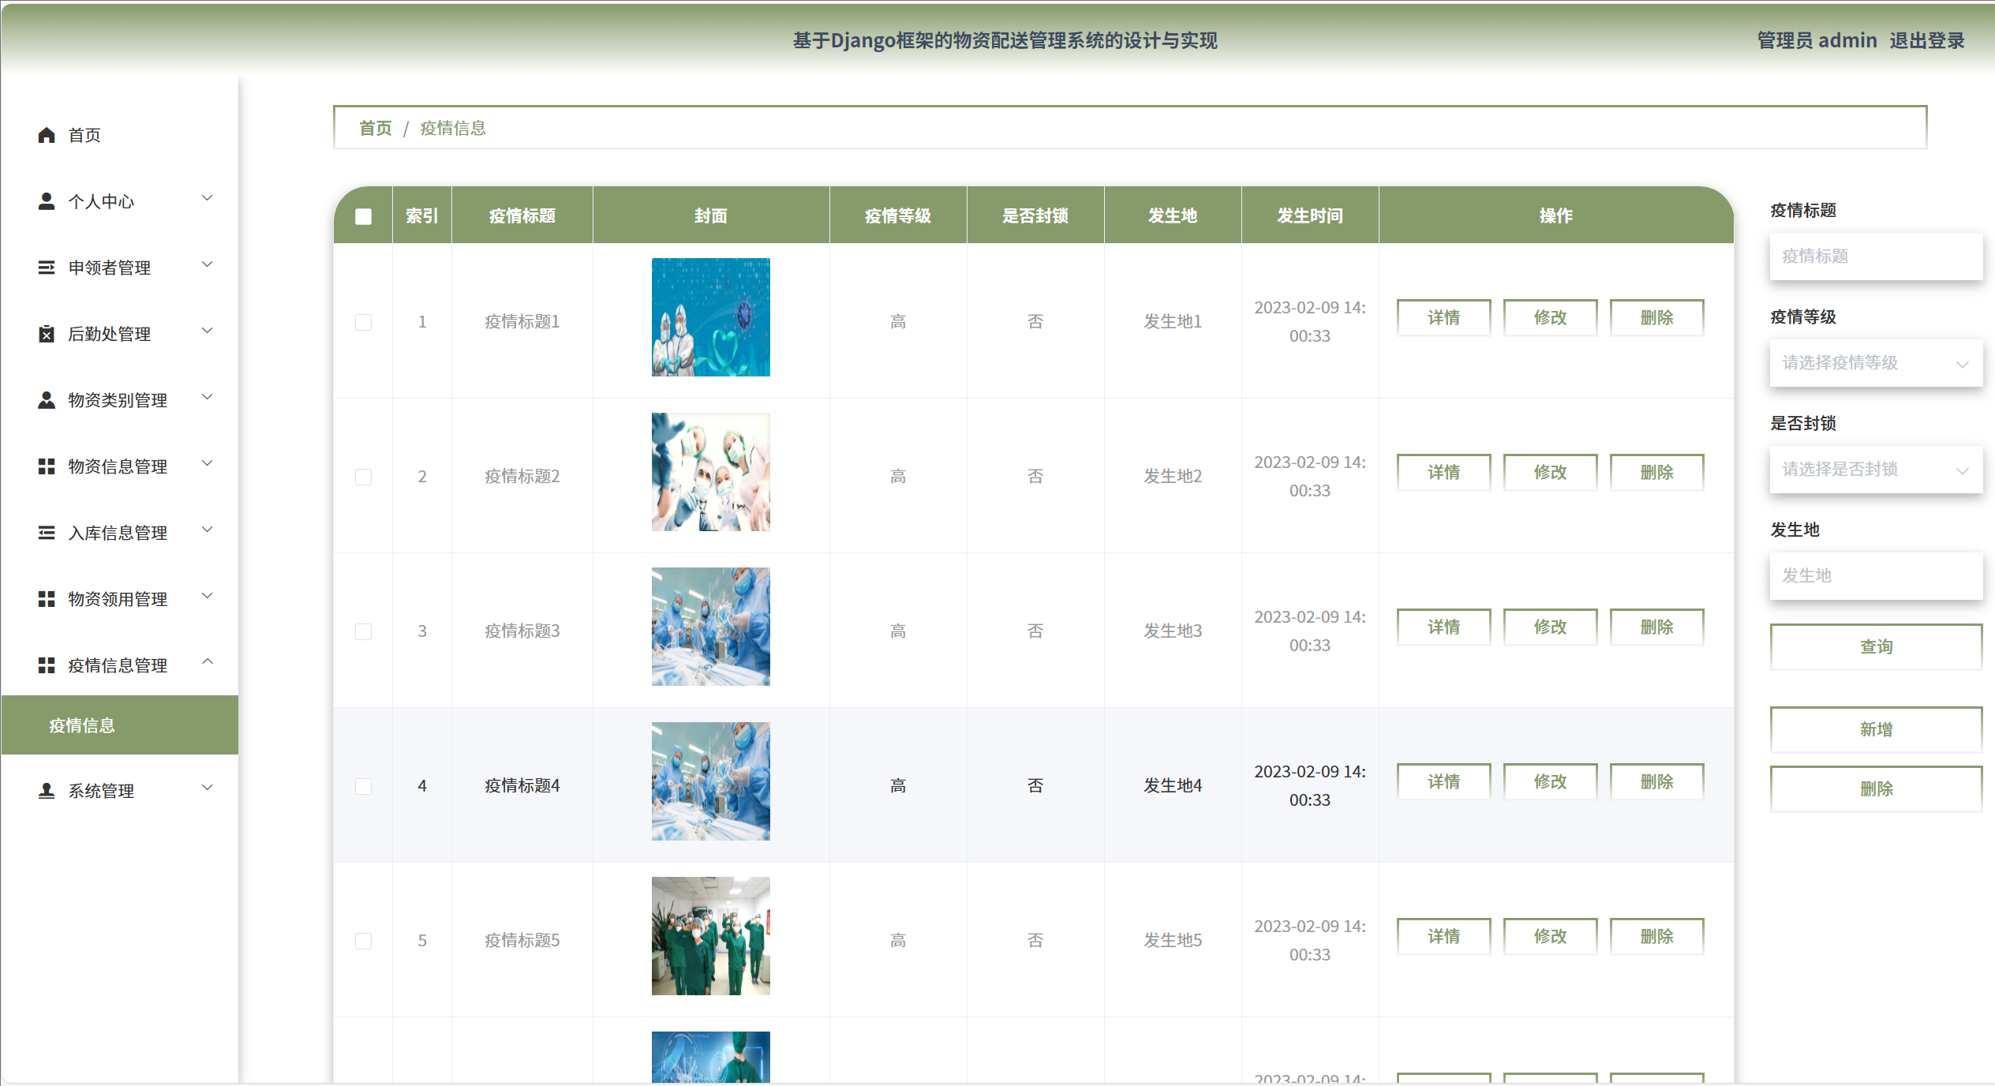Toggle the select-all checkbox in table header

[x=363, y=216]
